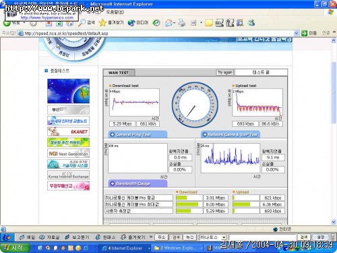Switch to the WAN TEST tab

pyautogui.click(x=119, y=73)
